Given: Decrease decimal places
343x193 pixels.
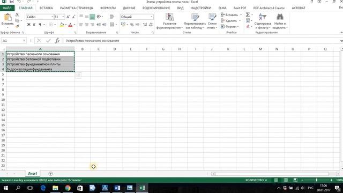Looking at the screenshot, I should pyautogui.click(x=151, y=25).
